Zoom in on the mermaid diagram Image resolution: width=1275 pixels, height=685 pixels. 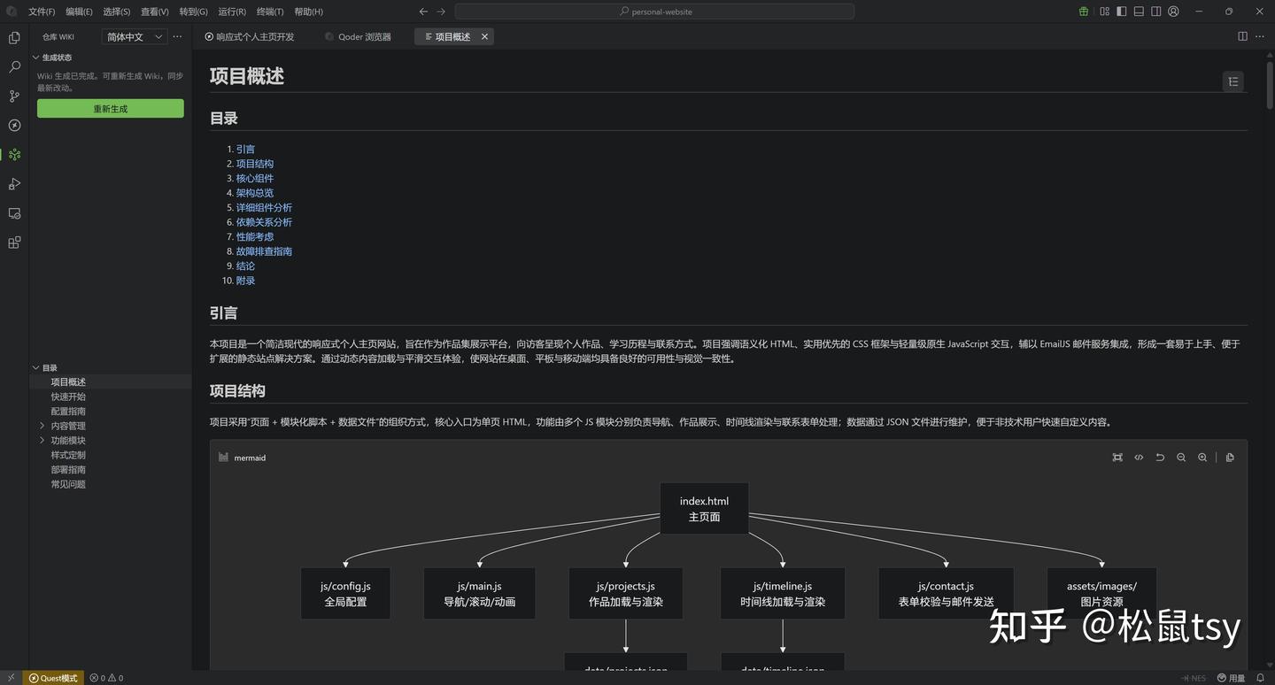1202,458
